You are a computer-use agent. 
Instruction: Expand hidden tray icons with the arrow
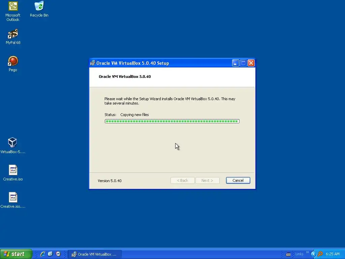pyautogui.click(x=313, y=254)
